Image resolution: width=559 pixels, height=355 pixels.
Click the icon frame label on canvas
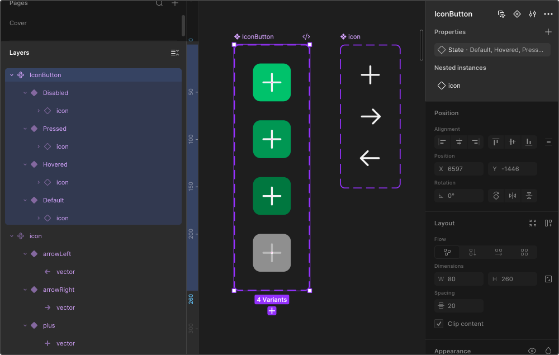[350, 37]
